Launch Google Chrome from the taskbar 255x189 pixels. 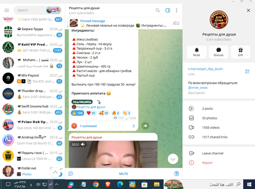point(96,184)
